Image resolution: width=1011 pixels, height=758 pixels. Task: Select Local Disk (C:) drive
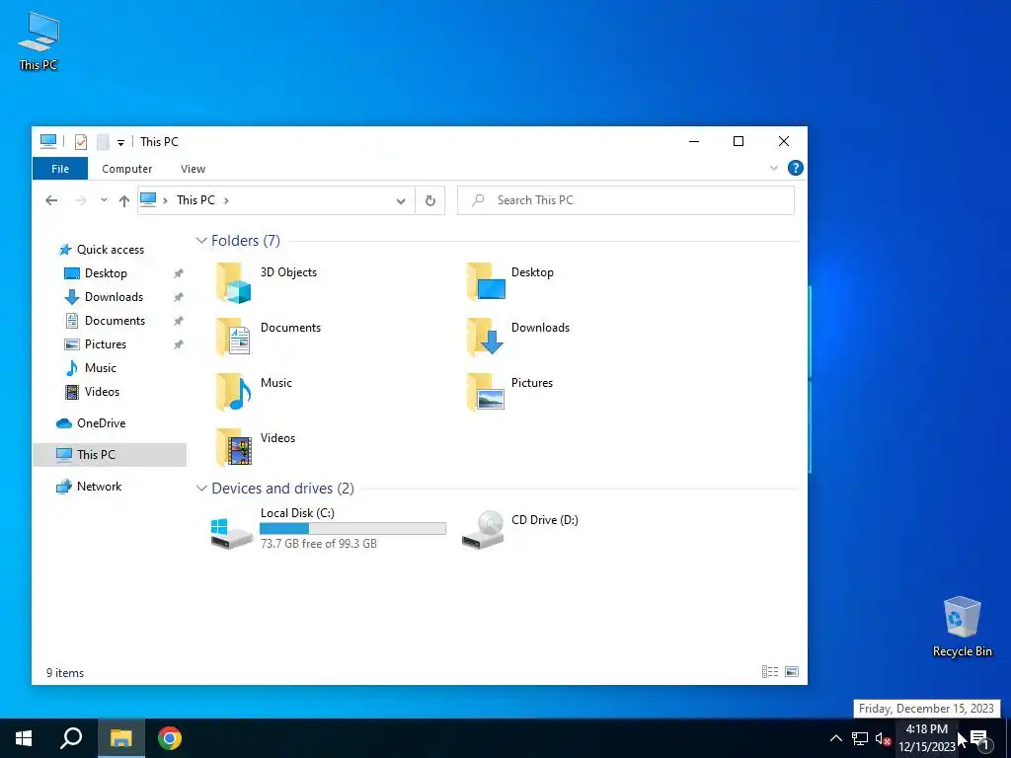(x=328, y=528)
